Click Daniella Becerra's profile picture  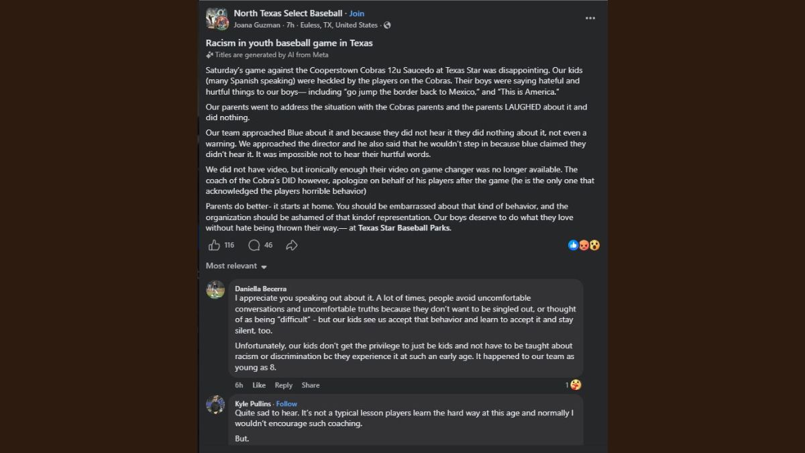(x=215, y=289)
